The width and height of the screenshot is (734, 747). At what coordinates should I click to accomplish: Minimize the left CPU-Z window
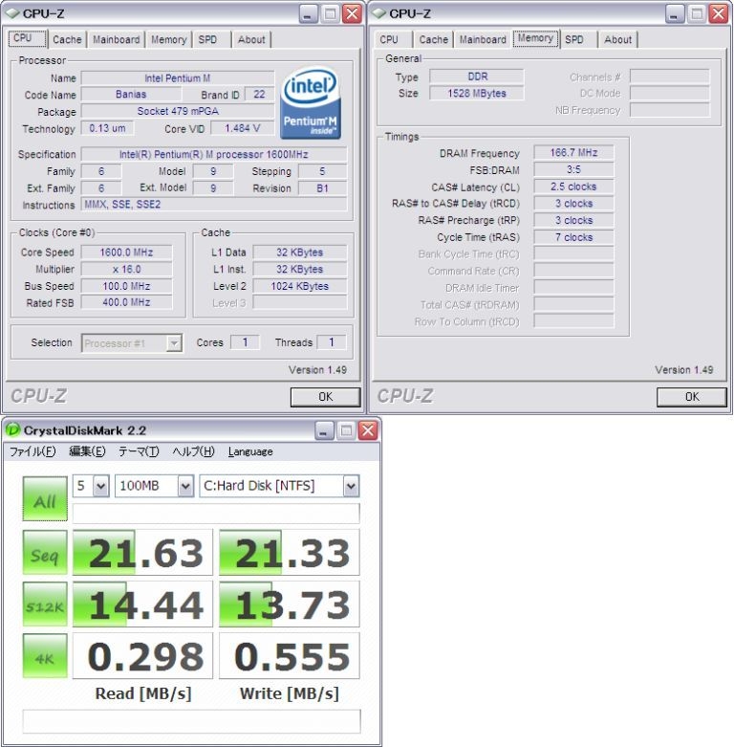click(x=309, y=13)
